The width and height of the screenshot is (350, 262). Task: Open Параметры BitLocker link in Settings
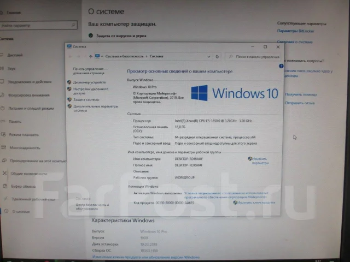tap(295, 31)
